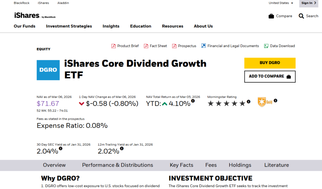This screenshot has width=322, height=189.
Task: Show the YTD NAV Total Return info tooltip
Action: 193,101
